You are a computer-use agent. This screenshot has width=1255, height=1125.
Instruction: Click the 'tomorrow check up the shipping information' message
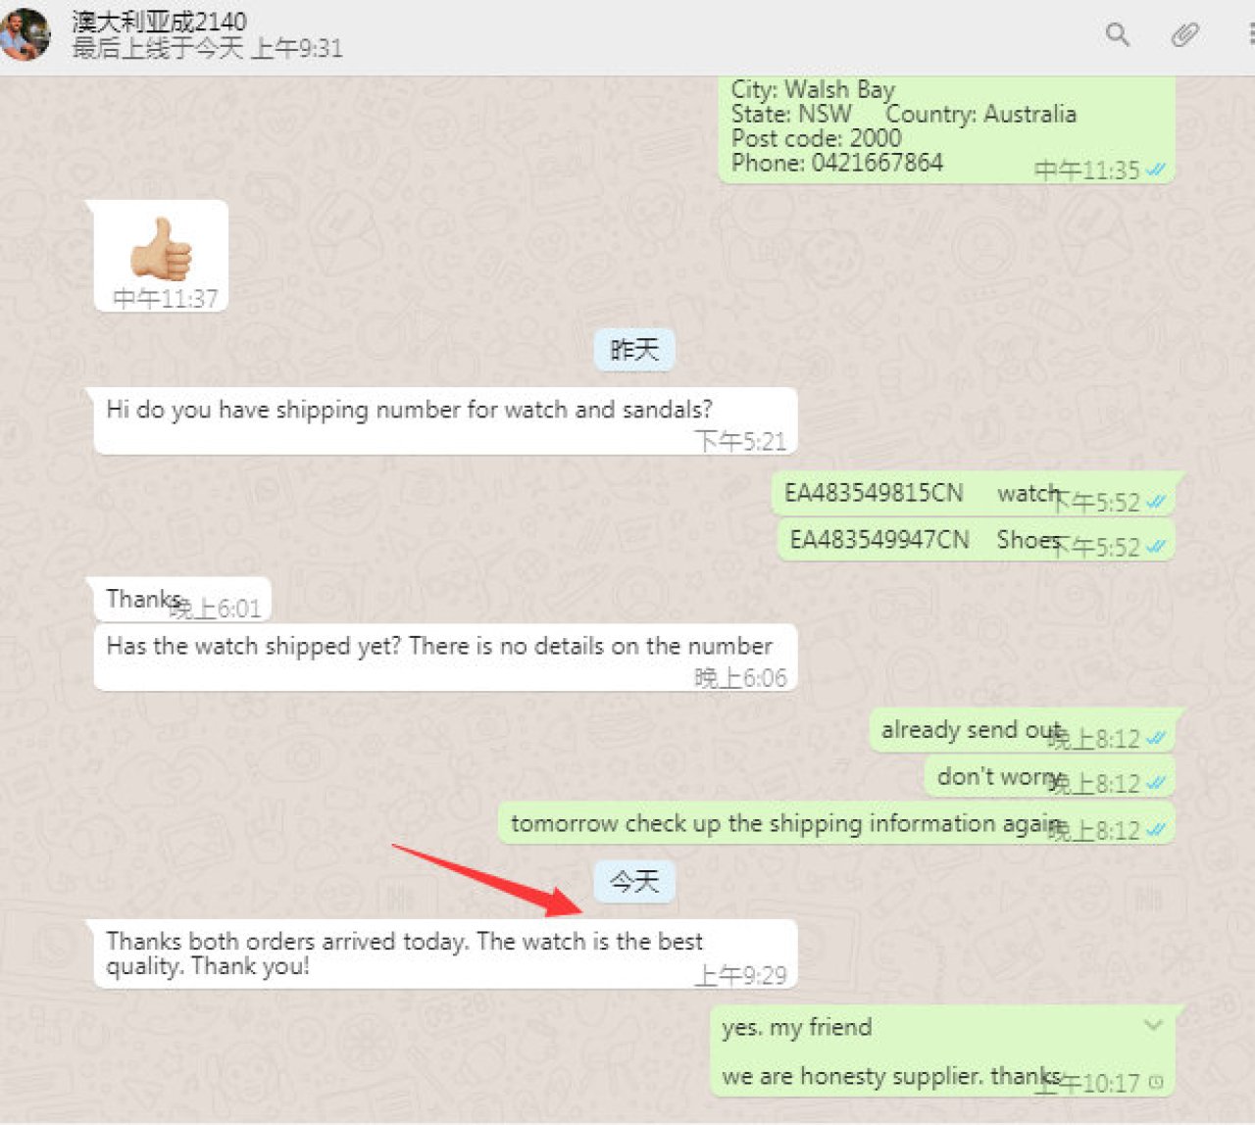[836, 824]
